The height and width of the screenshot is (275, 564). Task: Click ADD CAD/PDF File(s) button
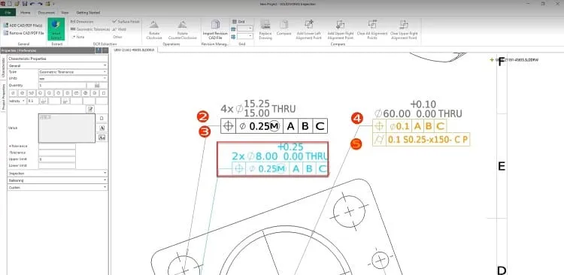[23, 26]
